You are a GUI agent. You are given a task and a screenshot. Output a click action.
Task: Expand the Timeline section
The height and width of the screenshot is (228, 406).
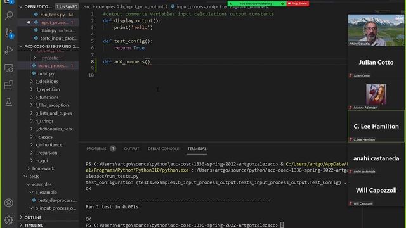coord(21,225)
